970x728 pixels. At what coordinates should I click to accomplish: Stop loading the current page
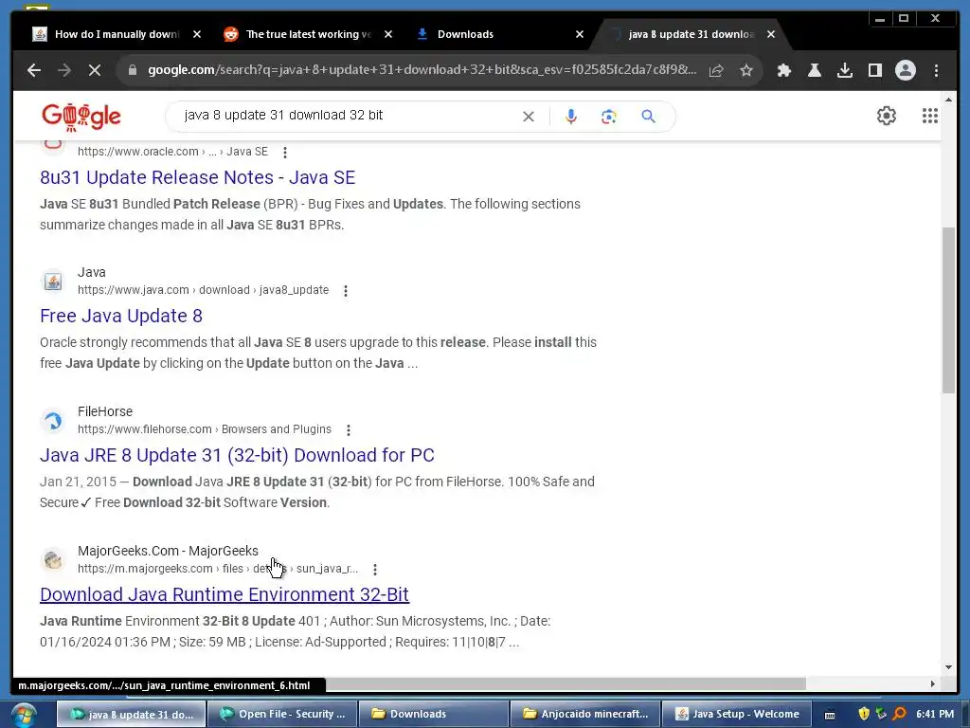[95, 70]
